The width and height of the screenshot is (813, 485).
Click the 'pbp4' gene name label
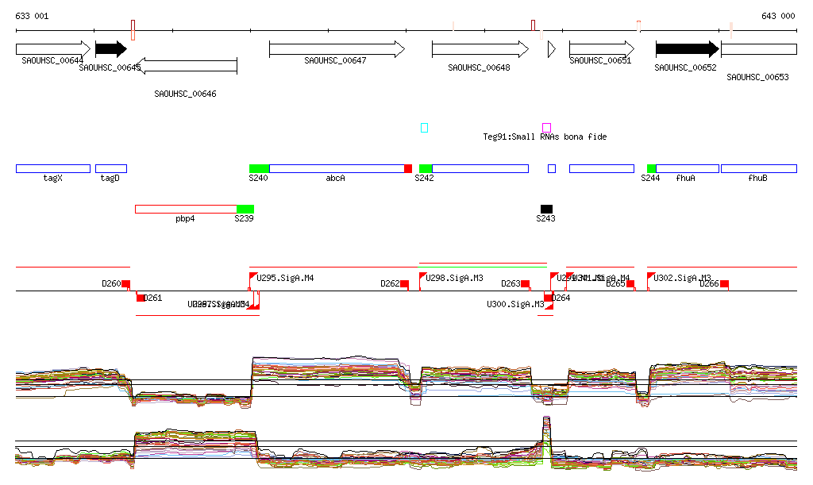[x=185, y=218]
